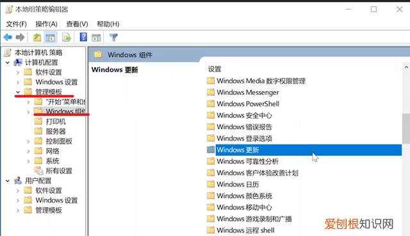Select 网络 folder label in tree
The width and height of the screenshot is (410, 236).
(x=53, y=151)
